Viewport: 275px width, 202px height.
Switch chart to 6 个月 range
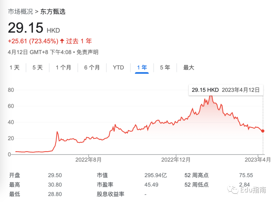click(92, 68)
